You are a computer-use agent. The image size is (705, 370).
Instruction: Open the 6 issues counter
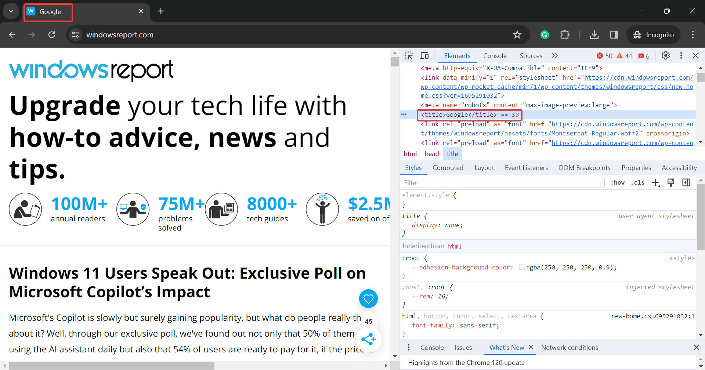(x=644, y=56)
